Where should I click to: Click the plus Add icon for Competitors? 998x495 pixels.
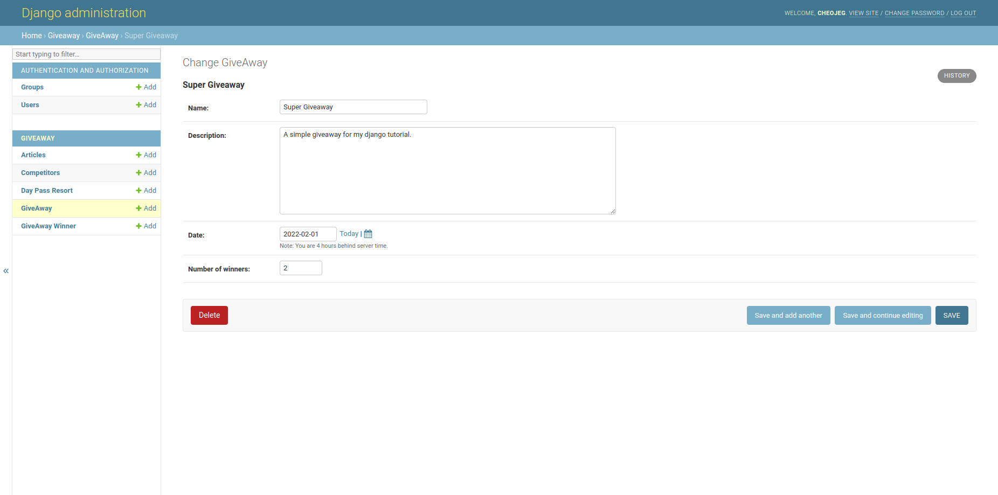point(139,173)
